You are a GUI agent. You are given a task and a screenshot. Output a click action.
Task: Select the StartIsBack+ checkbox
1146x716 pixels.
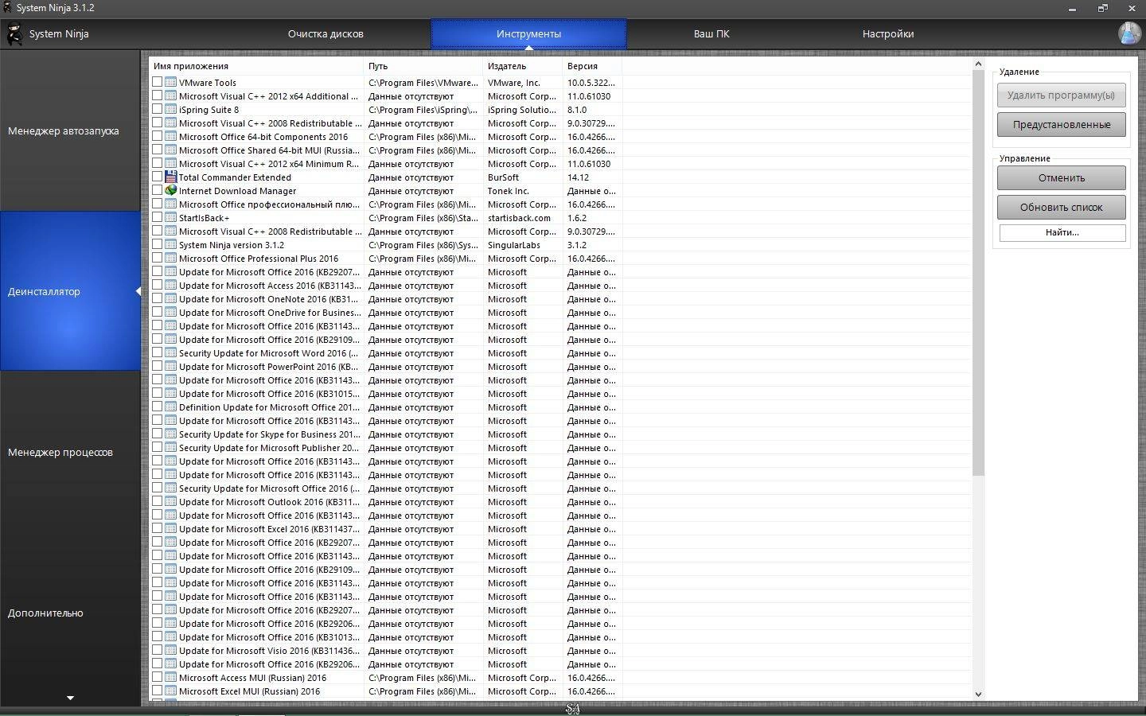(x=157, y=217)
